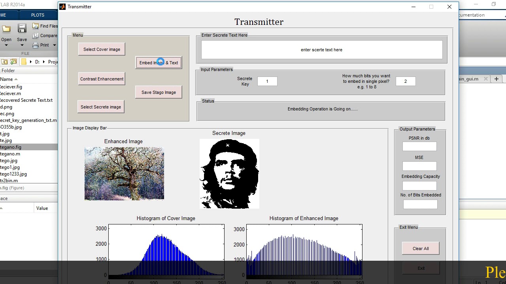Click Embed Image & Text button
Screen dimensions: 506x284
coord(159,63)
